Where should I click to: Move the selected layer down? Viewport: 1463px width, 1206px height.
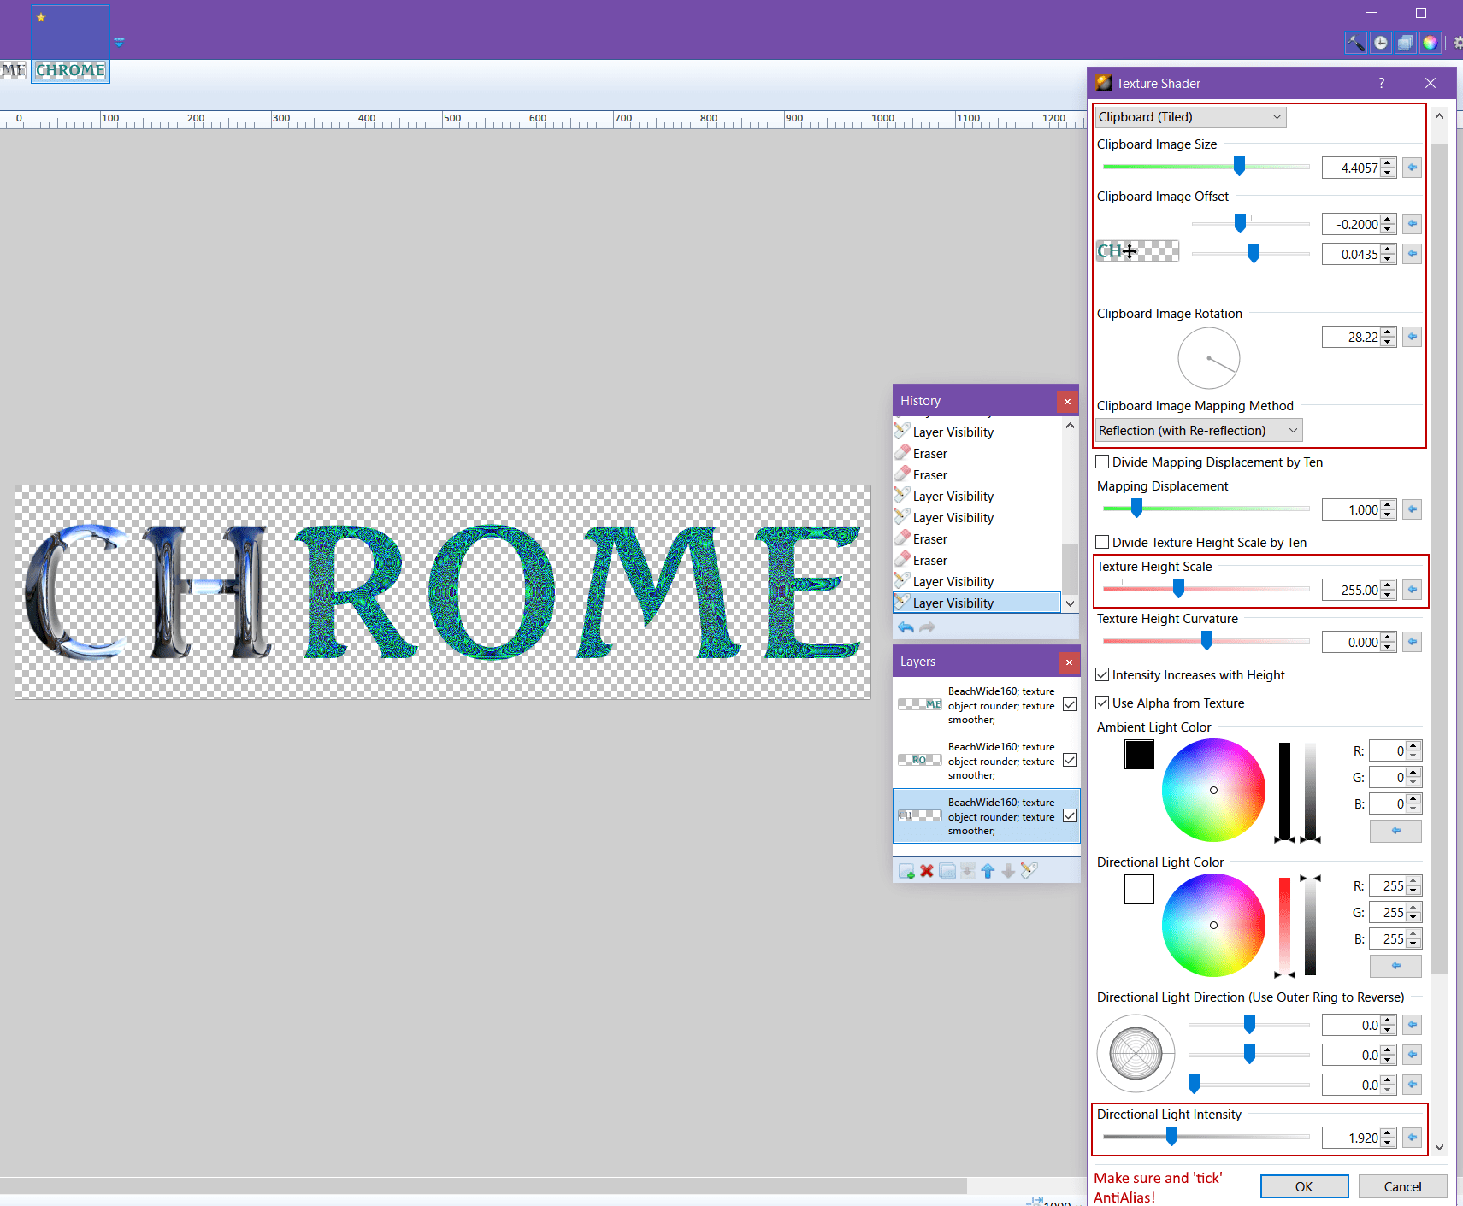(1008, 870)
